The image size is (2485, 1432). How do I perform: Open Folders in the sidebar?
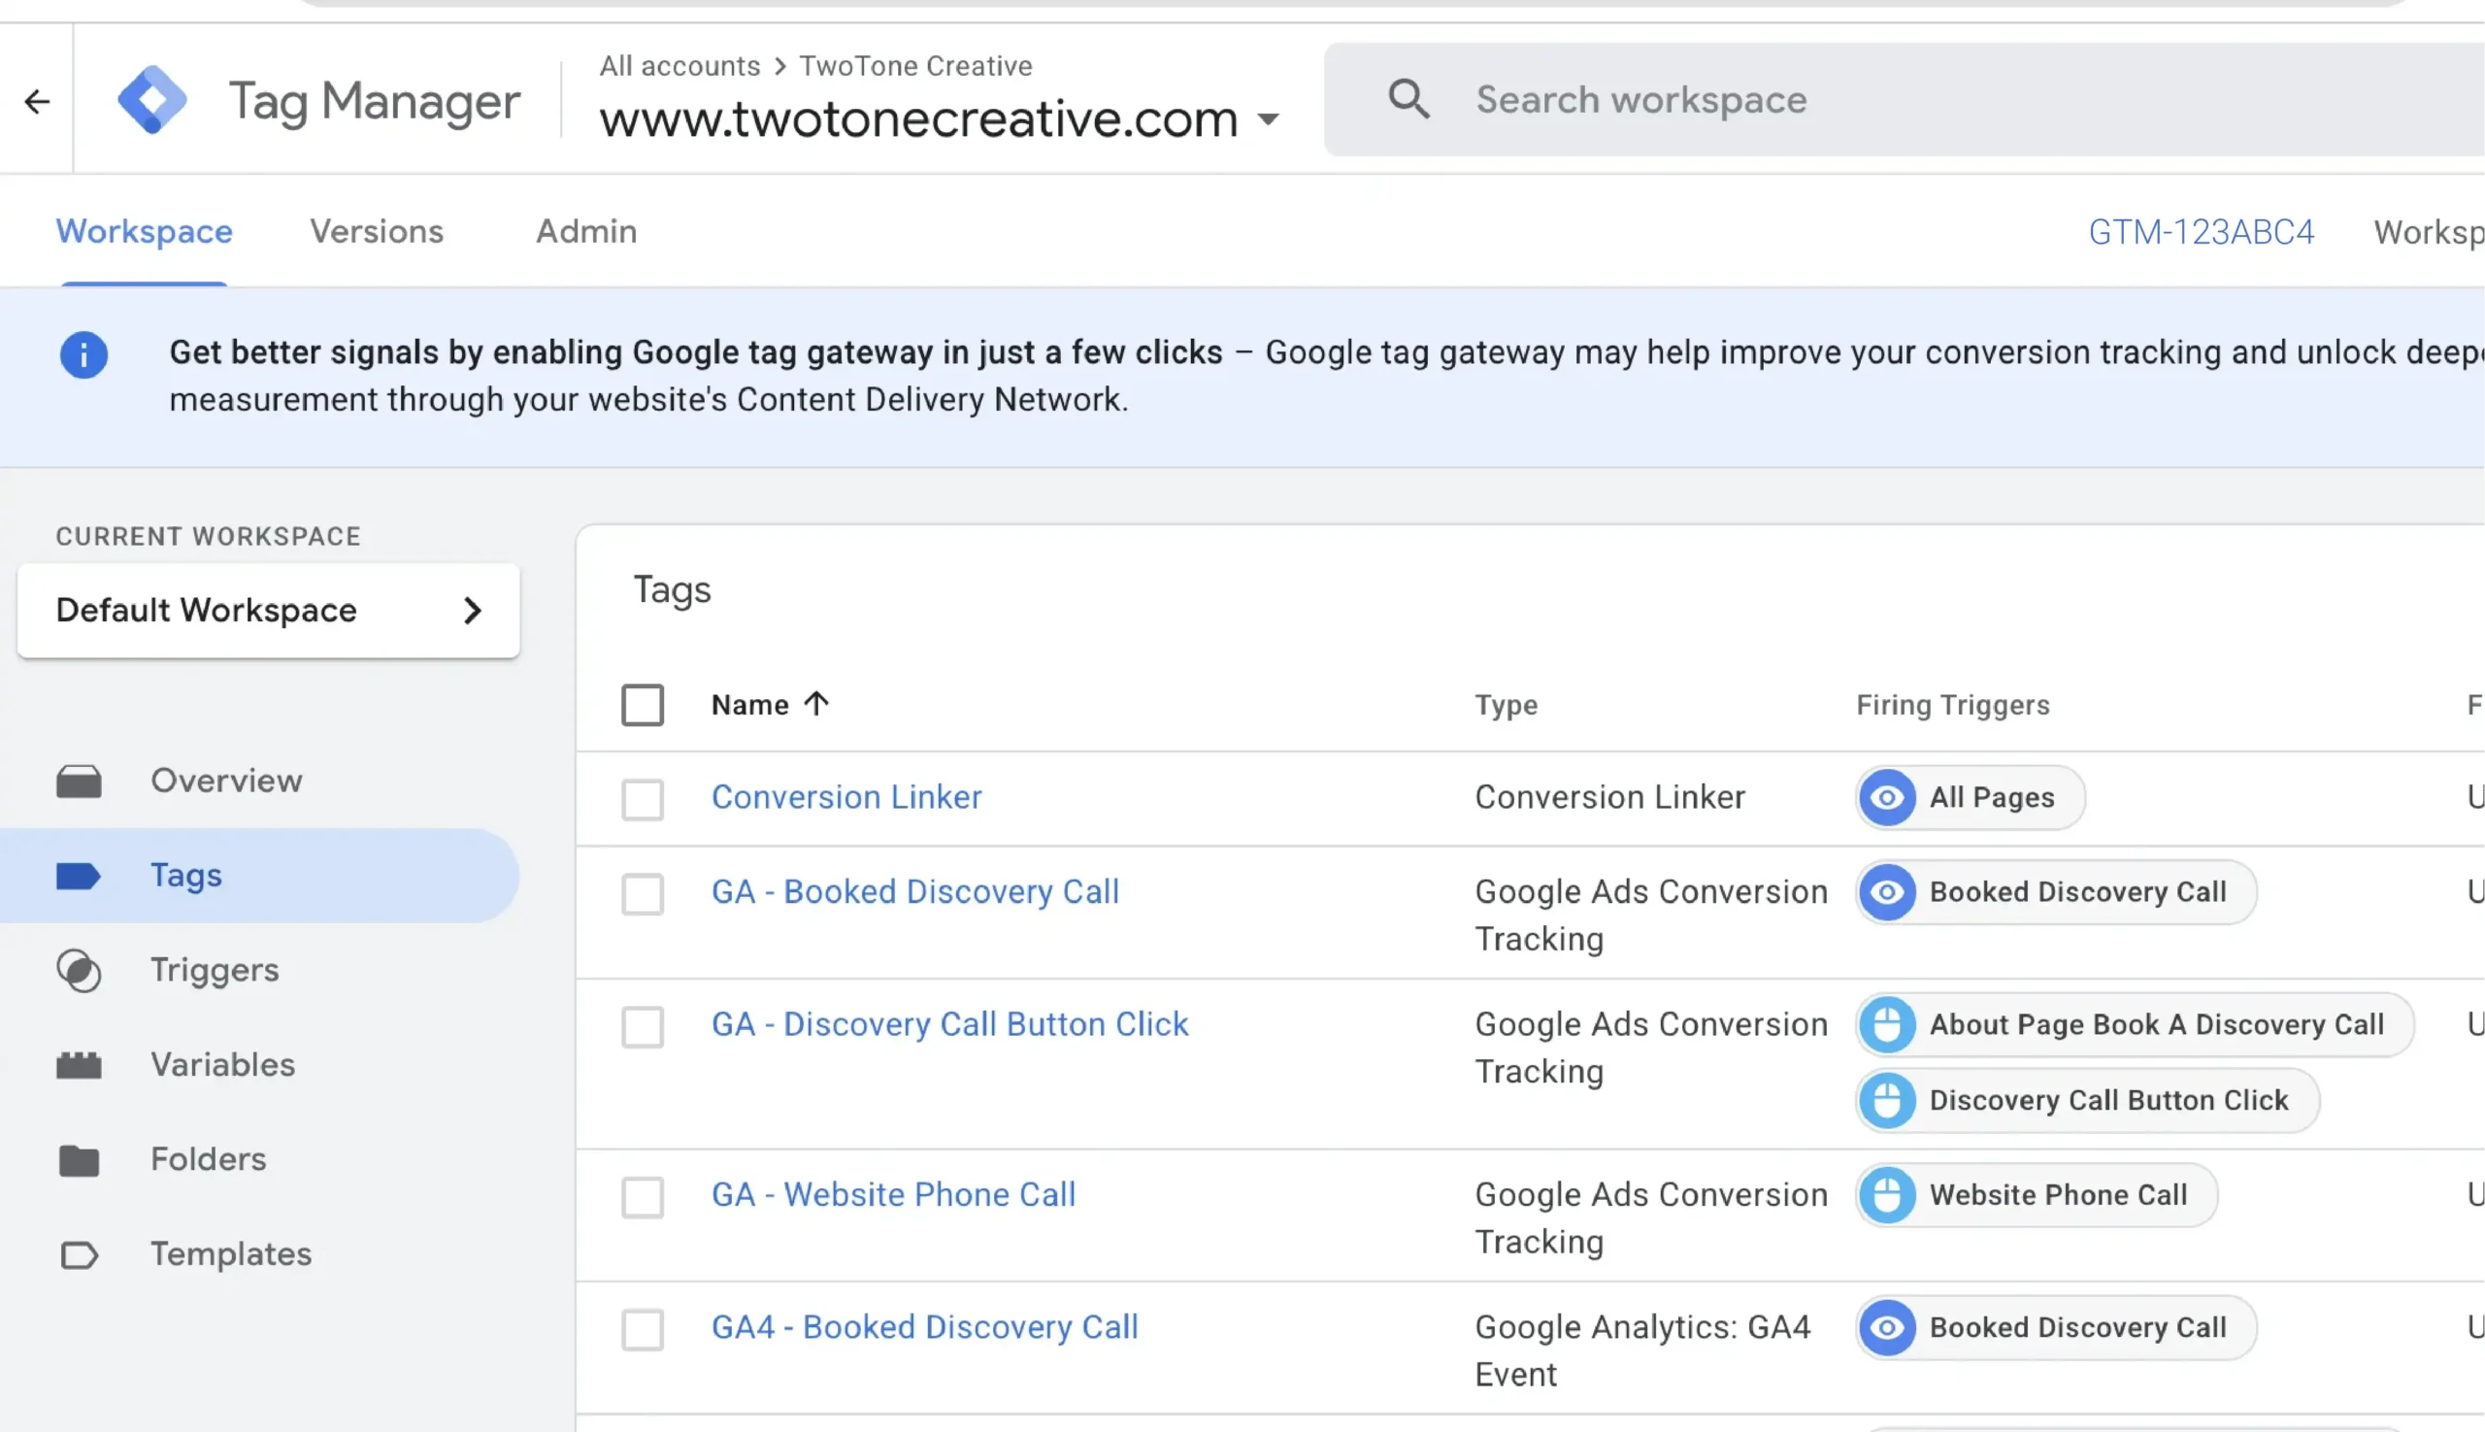[x=209, y=1159]
